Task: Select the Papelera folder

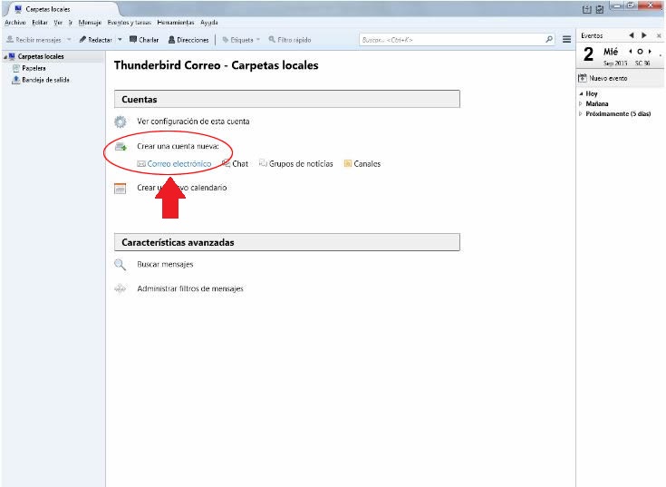Action: click(34, 68)
